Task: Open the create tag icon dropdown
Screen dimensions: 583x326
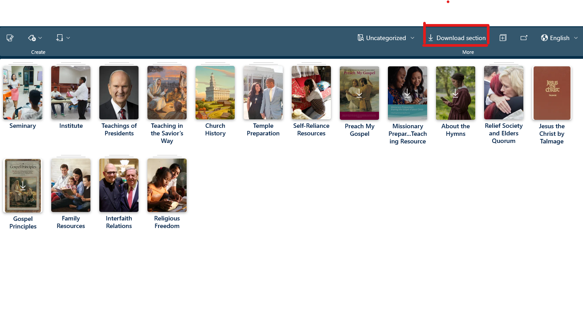Action: pyautogui.click(x=35, y=38)
